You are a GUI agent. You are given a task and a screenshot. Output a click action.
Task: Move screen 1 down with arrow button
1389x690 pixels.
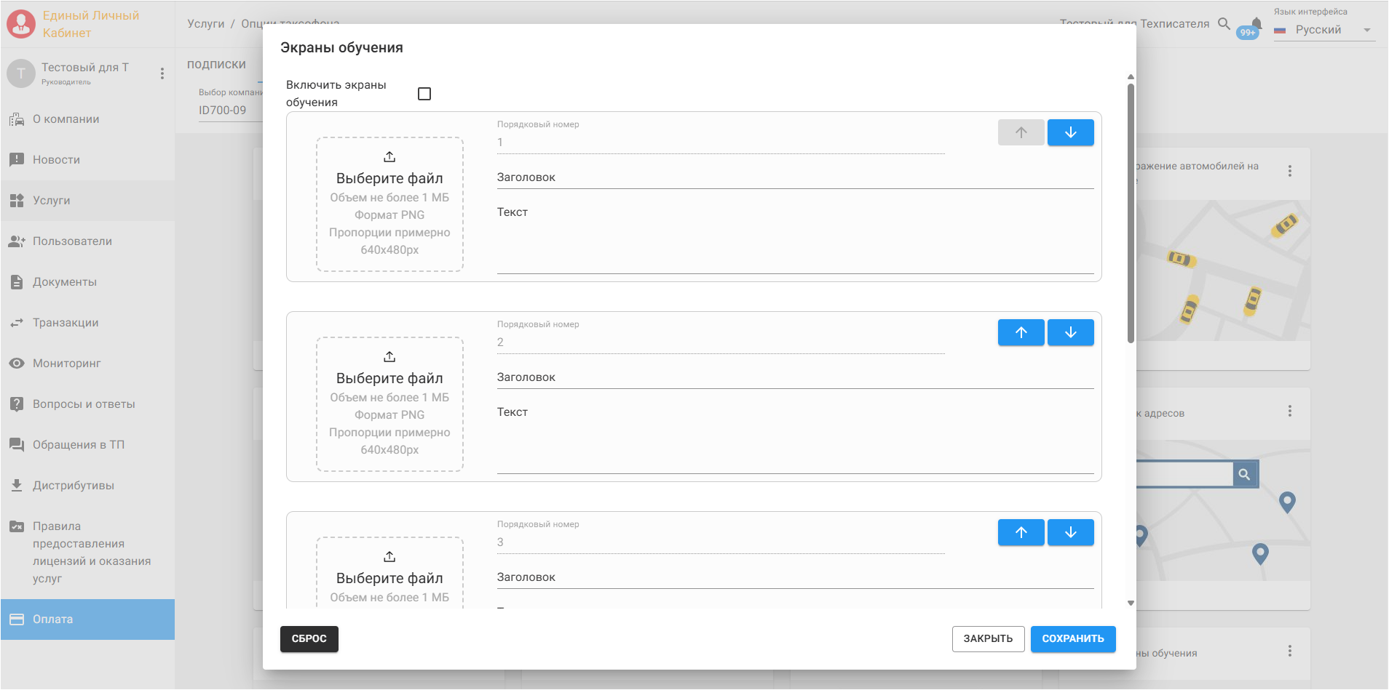tap(1070, 132)
